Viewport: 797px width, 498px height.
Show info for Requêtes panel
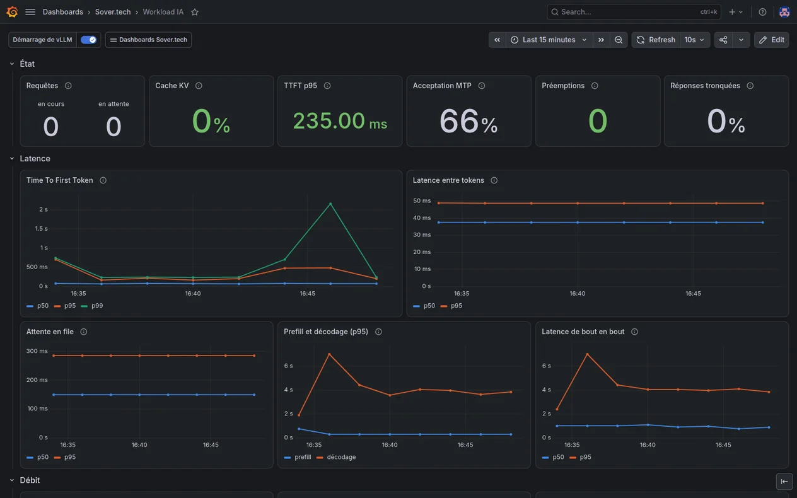coord(68,86)
